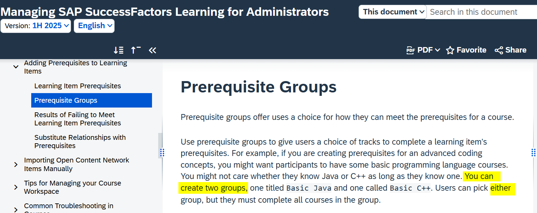Mark page with Favorite star icon
Image resolution: width=537 pixels, height=213 pixels.
pos(450,50)
